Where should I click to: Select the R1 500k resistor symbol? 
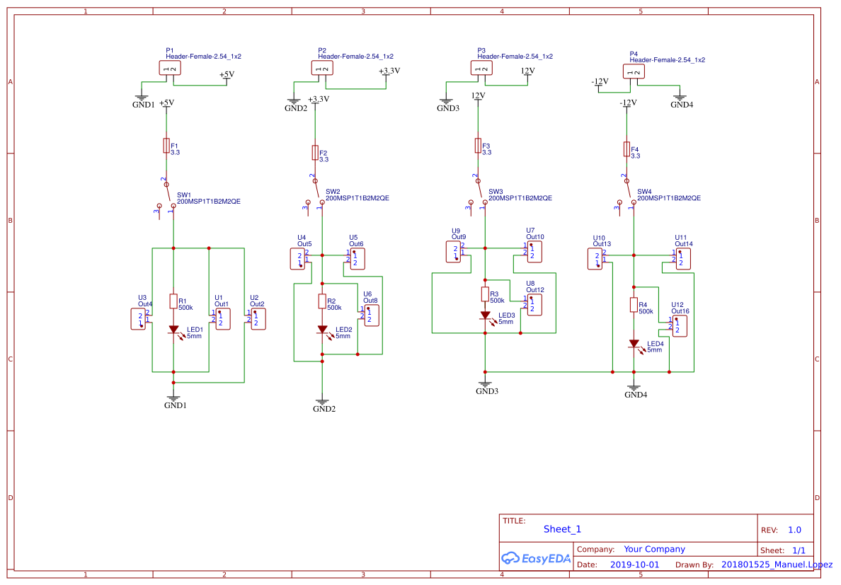click(x=173, y=301)
